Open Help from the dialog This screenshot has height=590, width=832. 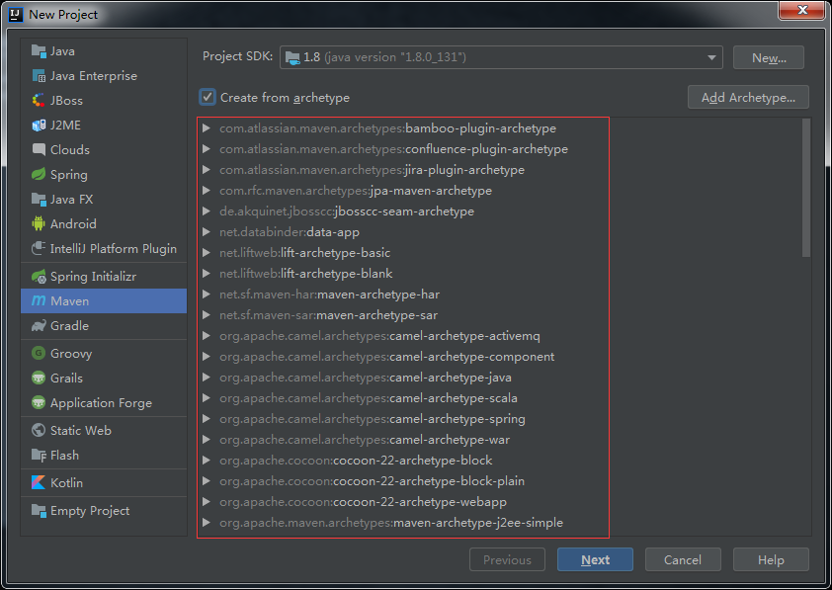point(771,559)
